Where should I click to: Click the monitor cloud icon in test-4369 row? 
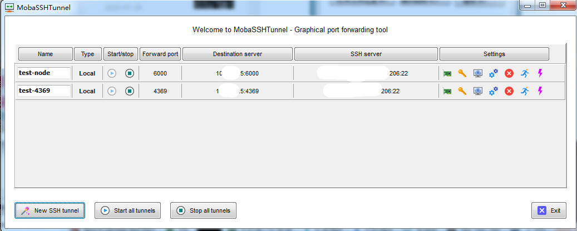pos(477,91)
